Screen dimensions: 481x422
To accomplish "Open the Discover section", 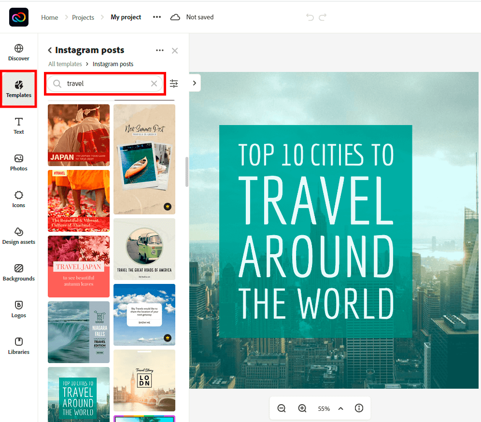I will (x=19, y=53).
